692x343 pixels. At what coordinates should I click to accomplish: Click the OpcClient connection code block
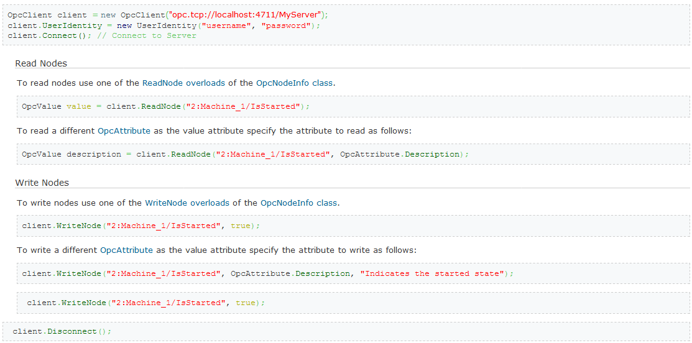point(346,25)
